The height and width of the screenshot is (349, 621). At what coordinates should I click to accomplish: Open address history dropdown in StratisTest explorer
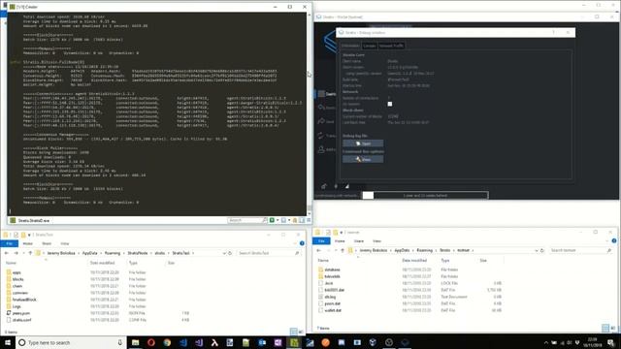point(224,253)
